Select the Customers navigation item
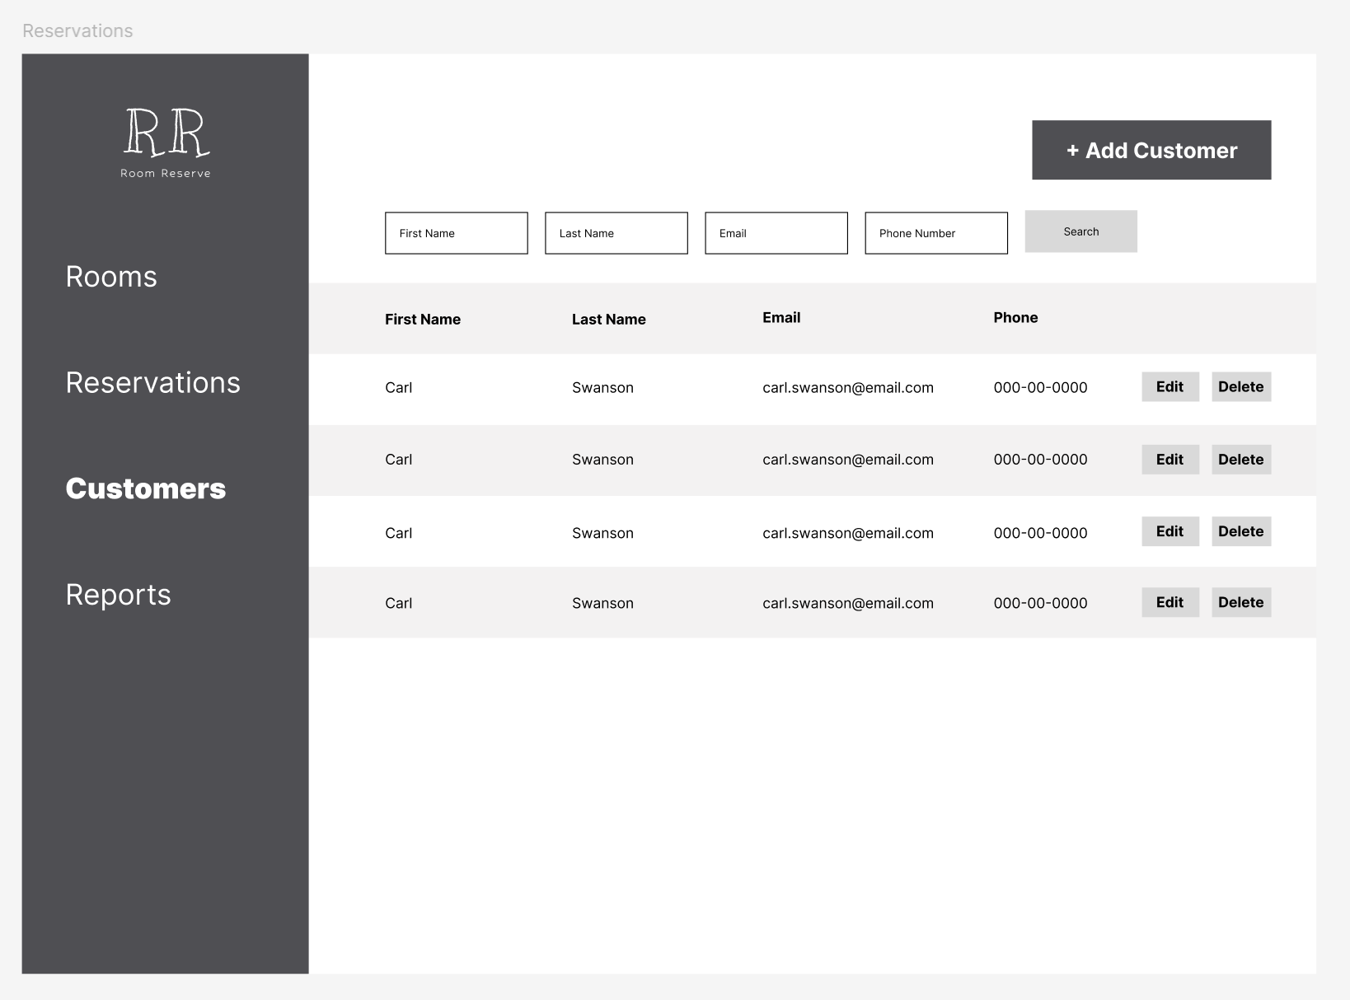This screenshot has width=1350, height=1000. click(x=146, y=488)
